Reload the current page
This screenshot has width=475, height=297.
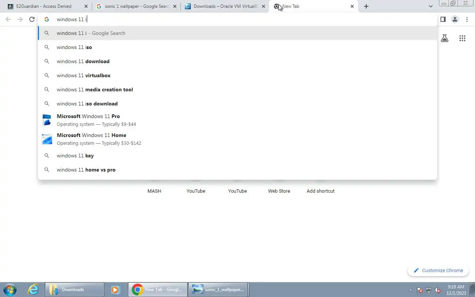click(32, 19)
